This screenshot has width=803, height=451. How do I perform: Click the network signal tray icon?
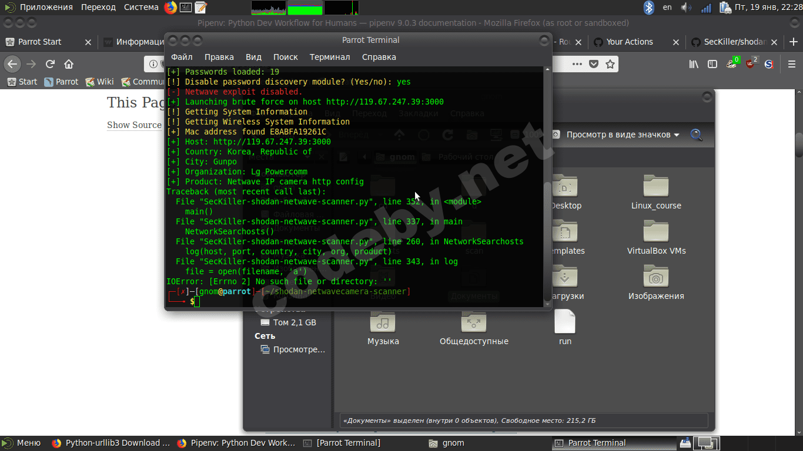click(706, 7)
